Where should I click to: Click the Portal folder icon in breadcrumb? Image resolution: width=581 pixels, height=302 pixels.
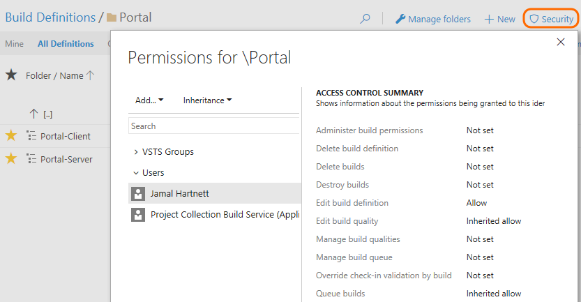click(x=112, y=17)
